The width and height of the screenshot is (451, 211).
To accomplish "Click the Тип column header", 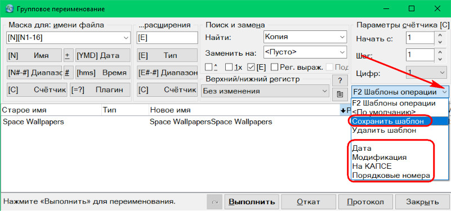I will (x=125, y=110).
